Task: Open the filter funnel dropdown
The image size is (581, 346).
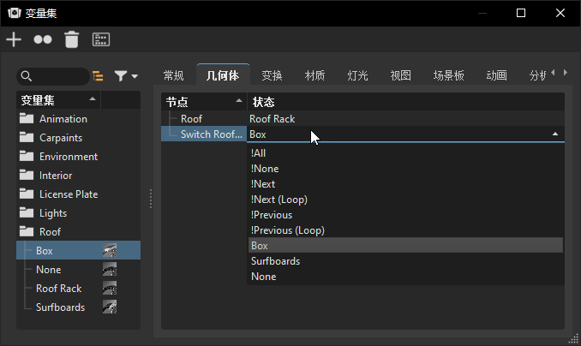Action: coord(126,76)
